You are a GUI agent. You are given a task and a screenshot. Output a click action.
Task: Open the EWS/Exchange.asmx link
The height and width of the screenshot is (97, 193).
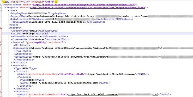click(64, 83)
